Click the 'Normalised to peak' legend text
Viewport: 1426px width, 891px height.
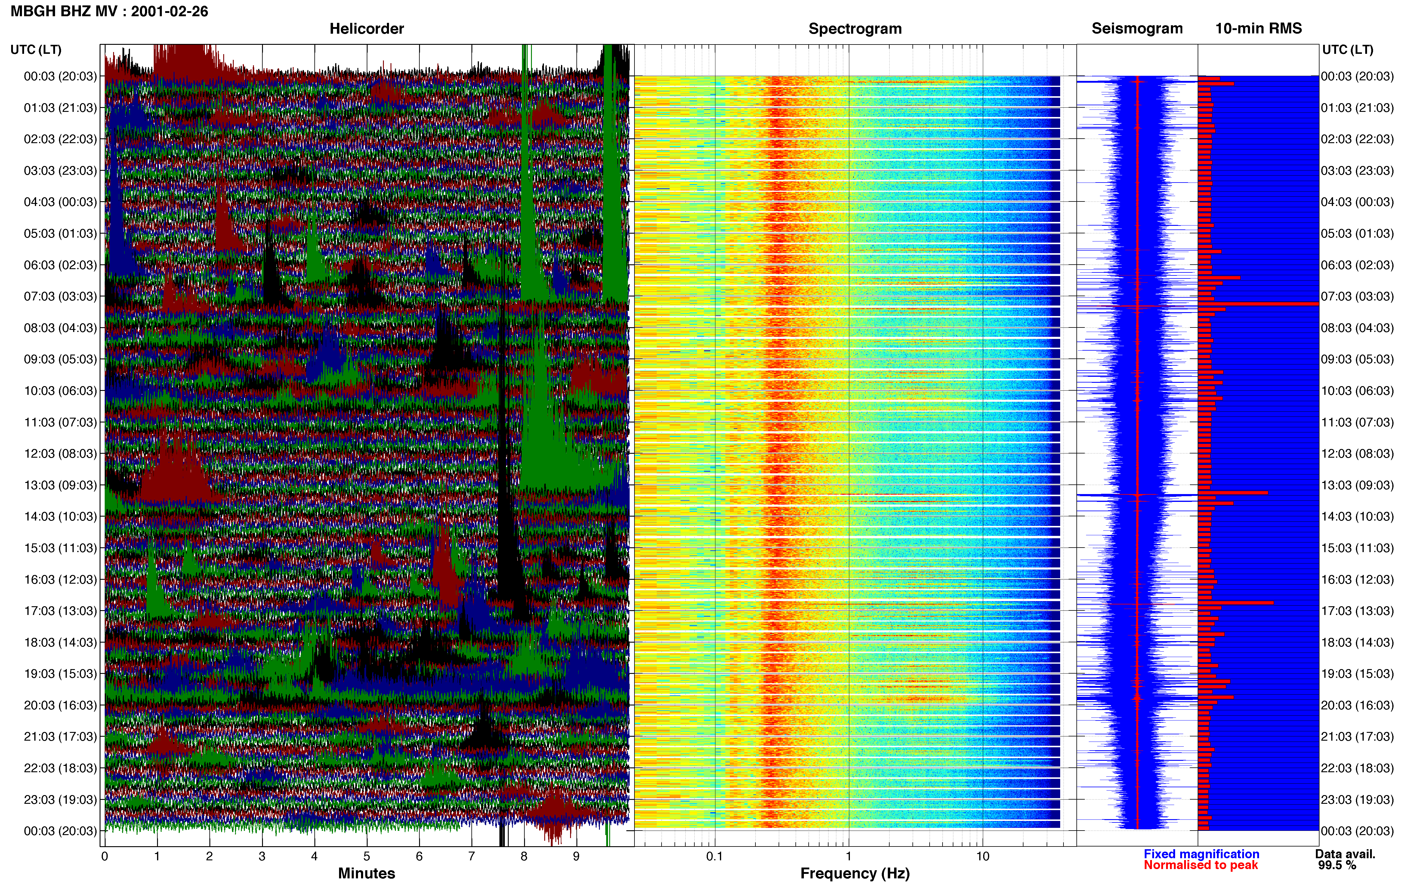[1200, 865]
